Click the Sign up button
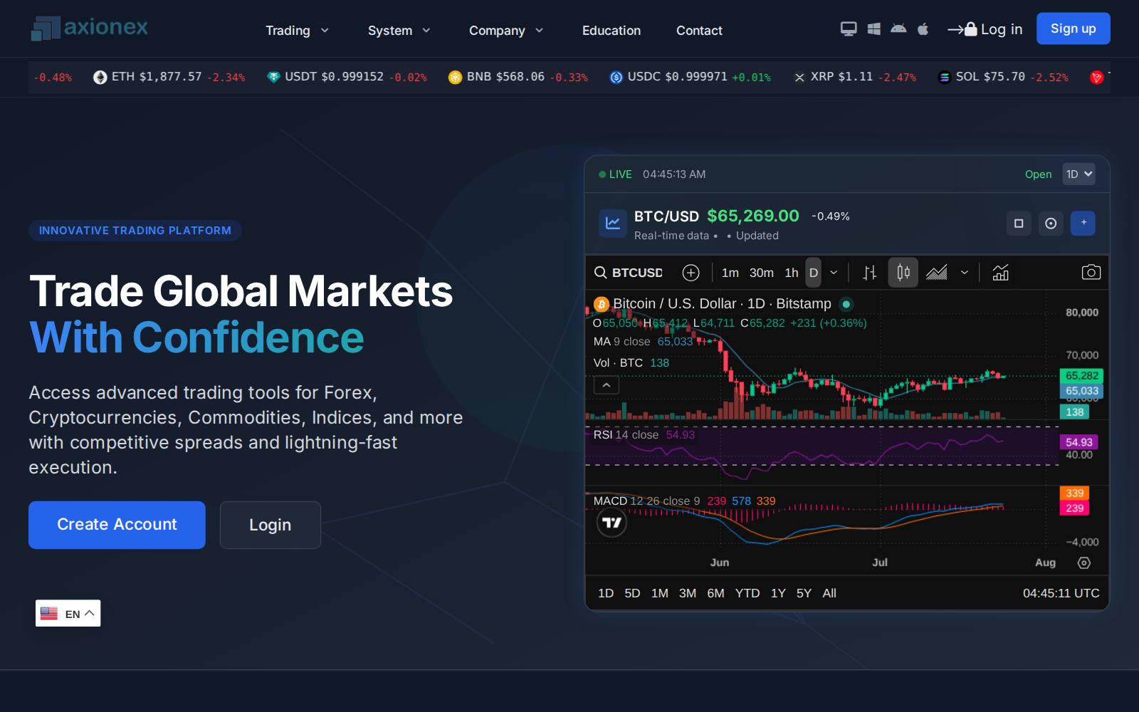1139x712 pixels. point(1073,28)
